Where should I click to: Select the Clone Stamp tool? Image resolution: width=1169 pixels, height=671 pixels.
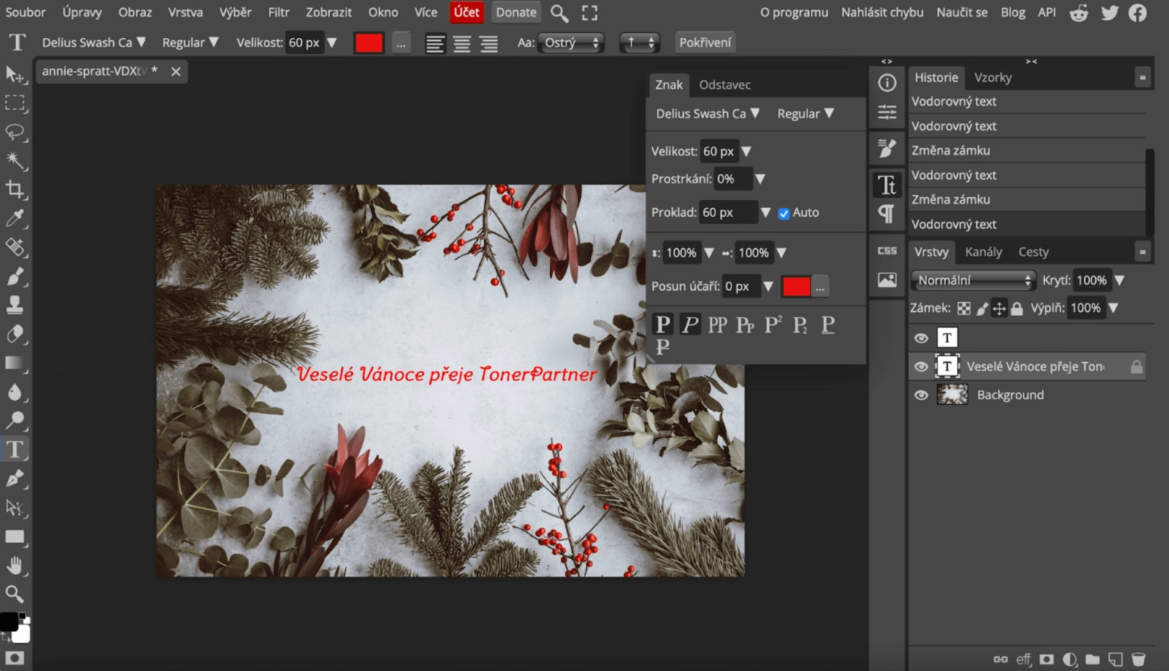[15, 305]
